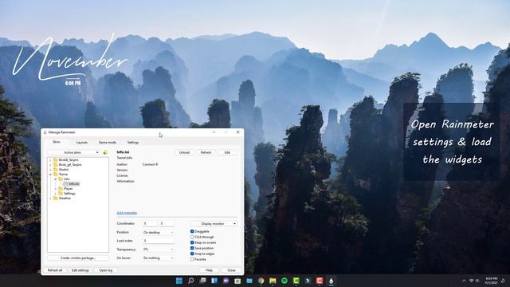Viewport: 510px width, 287px height.
Task: Open the On hover dropdown (Do nothing)
Action: [159, 258]
